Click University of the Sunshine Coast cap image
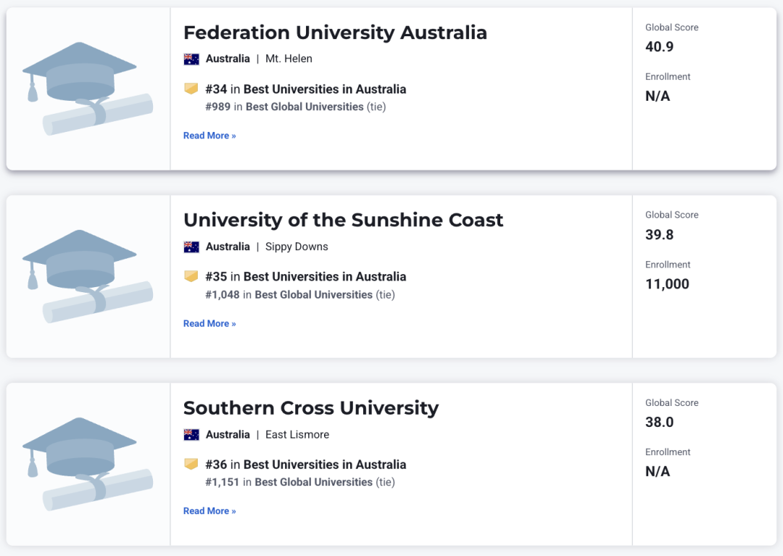The width and height of the screenshot is (783, 556). tap(88, 276)
